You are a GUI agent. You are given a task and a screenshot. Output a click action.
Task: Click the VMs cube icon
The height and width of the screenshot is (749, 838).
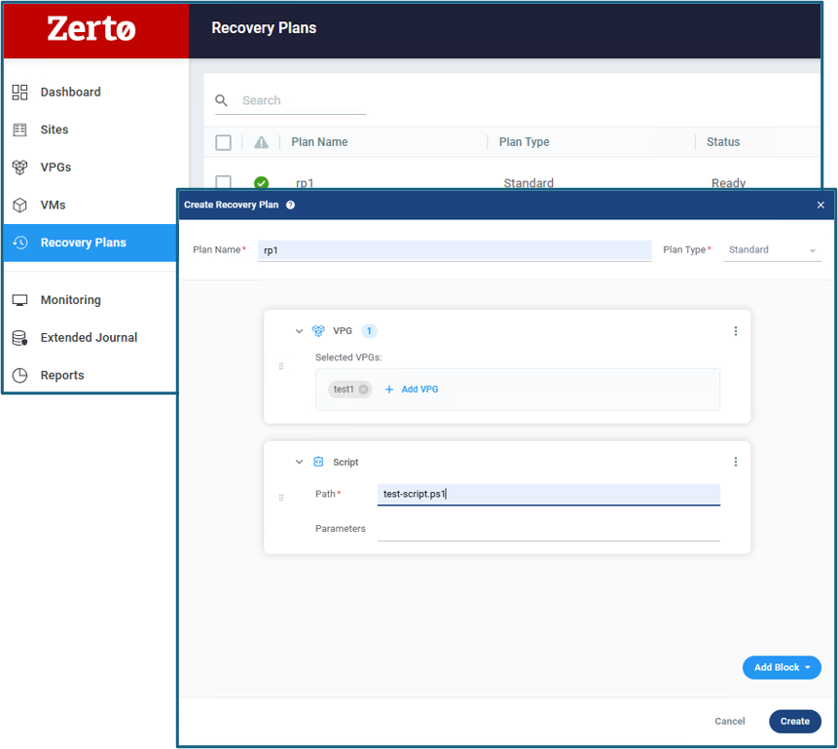(x=19, y=205)
